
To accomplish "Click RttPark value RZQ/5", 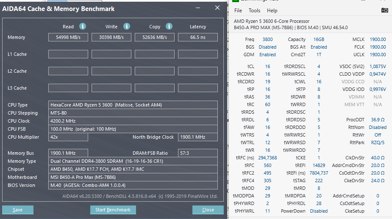I will point(378,142).
